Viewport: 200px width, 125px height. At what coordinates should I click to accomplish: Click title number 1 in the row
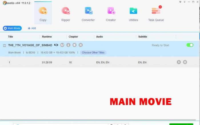coord(9,62)
